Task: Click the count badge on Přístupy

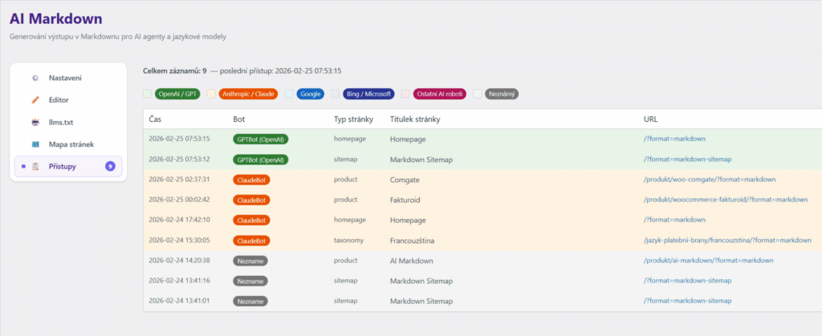Action: [109, 167]
